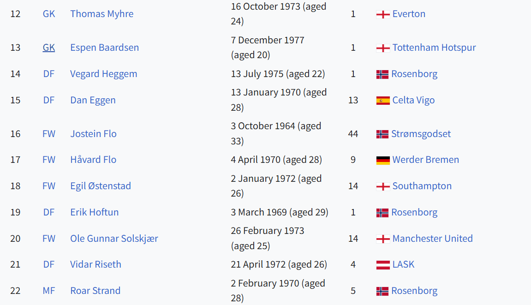Click the underlined GK position for Baardsen
531x305 pixels.
48,48
